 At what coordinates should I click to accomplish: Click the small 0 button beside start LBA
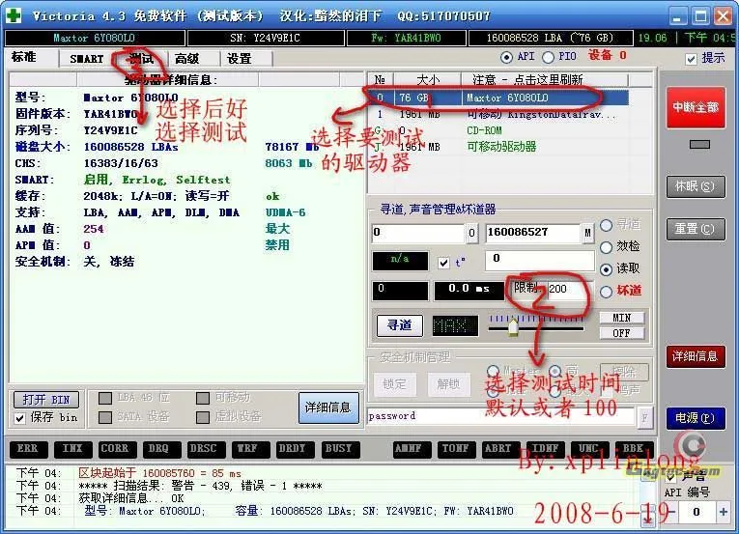[x=471, y=234]
